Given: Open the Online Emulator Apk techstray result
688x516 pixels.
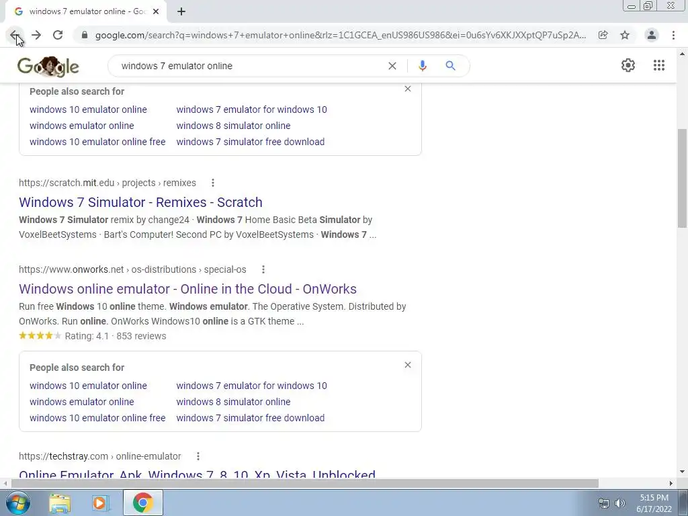Looking at the screenshot, I should pos(197,474).
